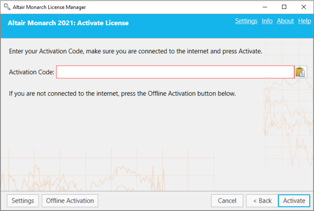
Task: Open the Help link in the header
Action: coord(305,21)
